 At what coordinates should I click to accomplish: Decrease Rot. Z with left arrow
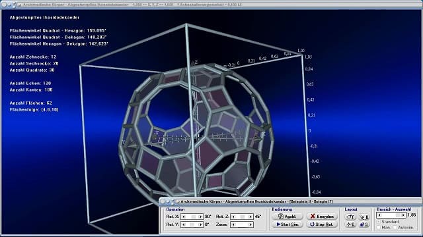click(x=233, y=217)
